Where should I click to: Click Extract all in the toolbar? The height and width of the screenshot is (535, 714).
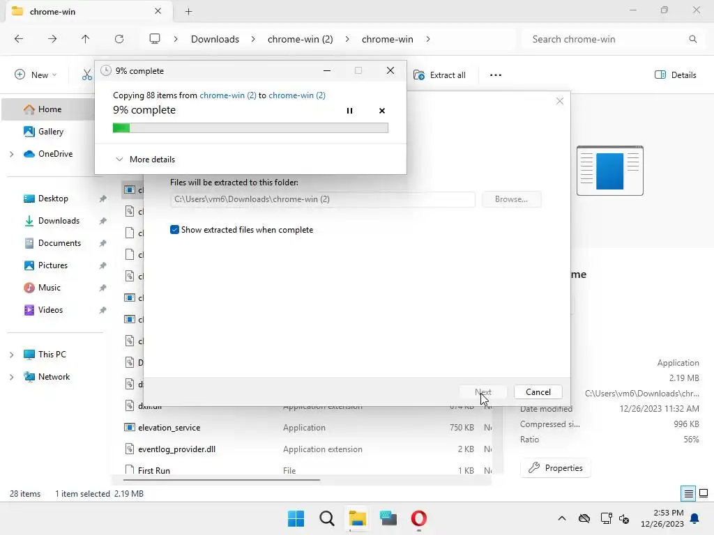click(439, 75)
